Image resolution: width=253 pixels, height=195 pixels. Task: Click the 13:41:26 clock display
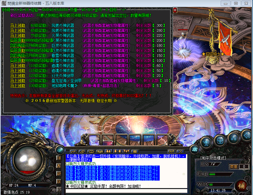[x=218, y=191]
